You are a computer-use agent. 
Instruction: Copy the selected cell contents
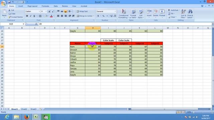[9, 14]
